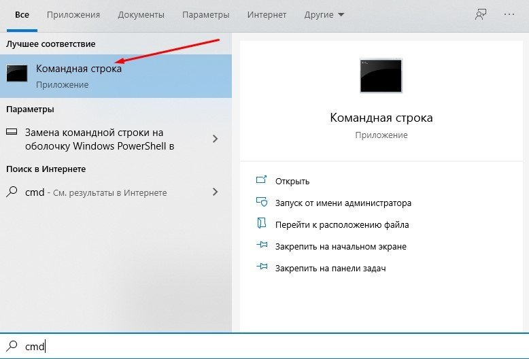Click magnifier icon beside cmd web result
Image resolution: width=529 pixels, height=359 pixels.
pyautogui.click(x=12, y=192)
